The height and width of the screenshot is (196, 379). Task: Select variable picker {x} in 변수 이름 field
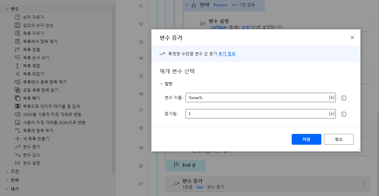pyautogui.click(x=332, y=97)
